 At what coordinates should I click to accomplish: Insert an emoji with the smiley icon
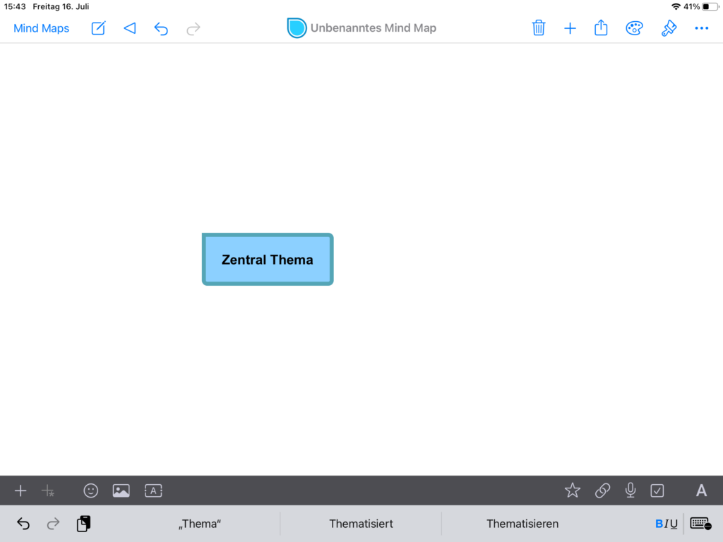[91, 490]
